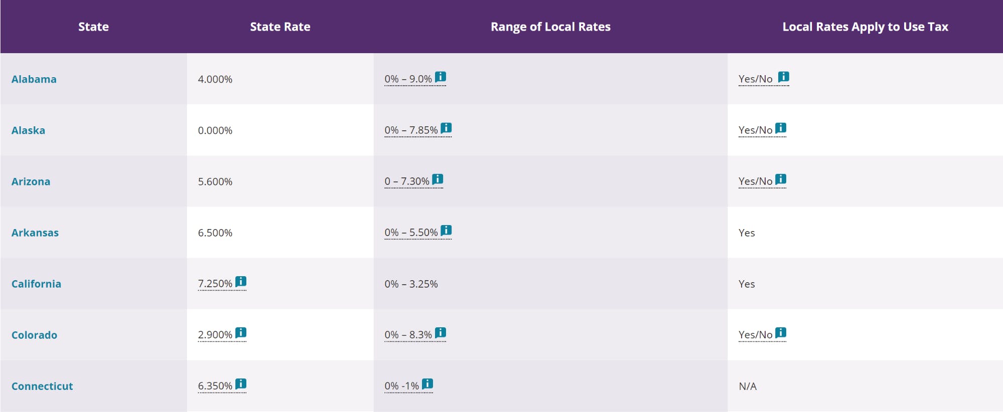1003x412 pixels.
Task: Click Alaska's Yes/No use tax text
Action: 756,130
